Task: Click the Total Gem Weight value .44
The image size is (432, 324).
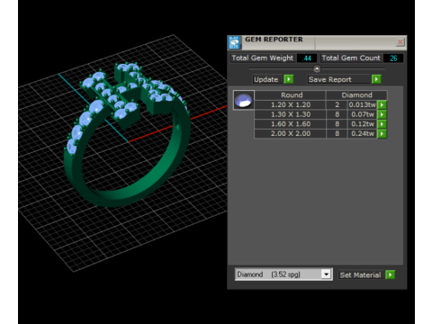Action: tap(307, 58)
